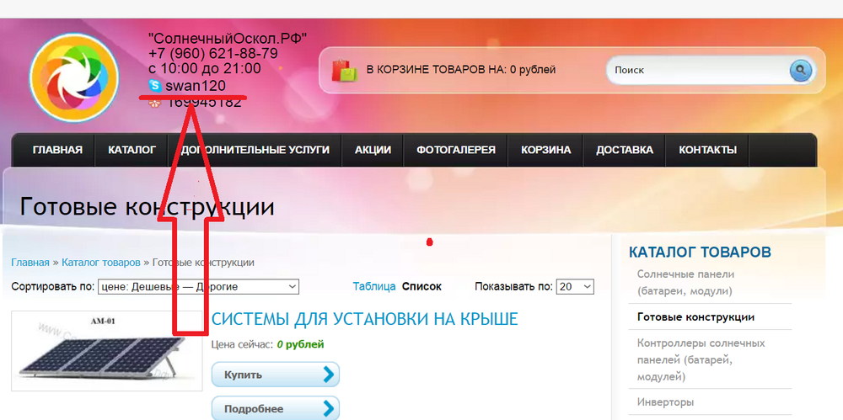The height and width of the screenshot is (420, 843).
Task: Click the Поиск search input field
Action: click(x=698, y=71)
